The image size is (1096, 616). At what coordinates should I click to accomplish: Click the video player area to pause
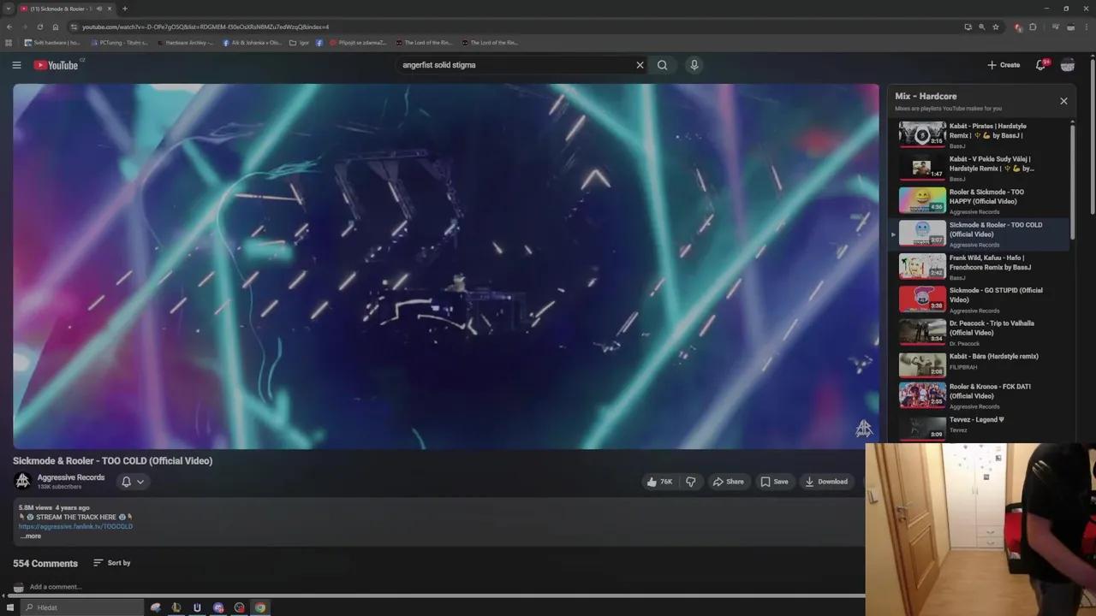(x=445, y=266)
